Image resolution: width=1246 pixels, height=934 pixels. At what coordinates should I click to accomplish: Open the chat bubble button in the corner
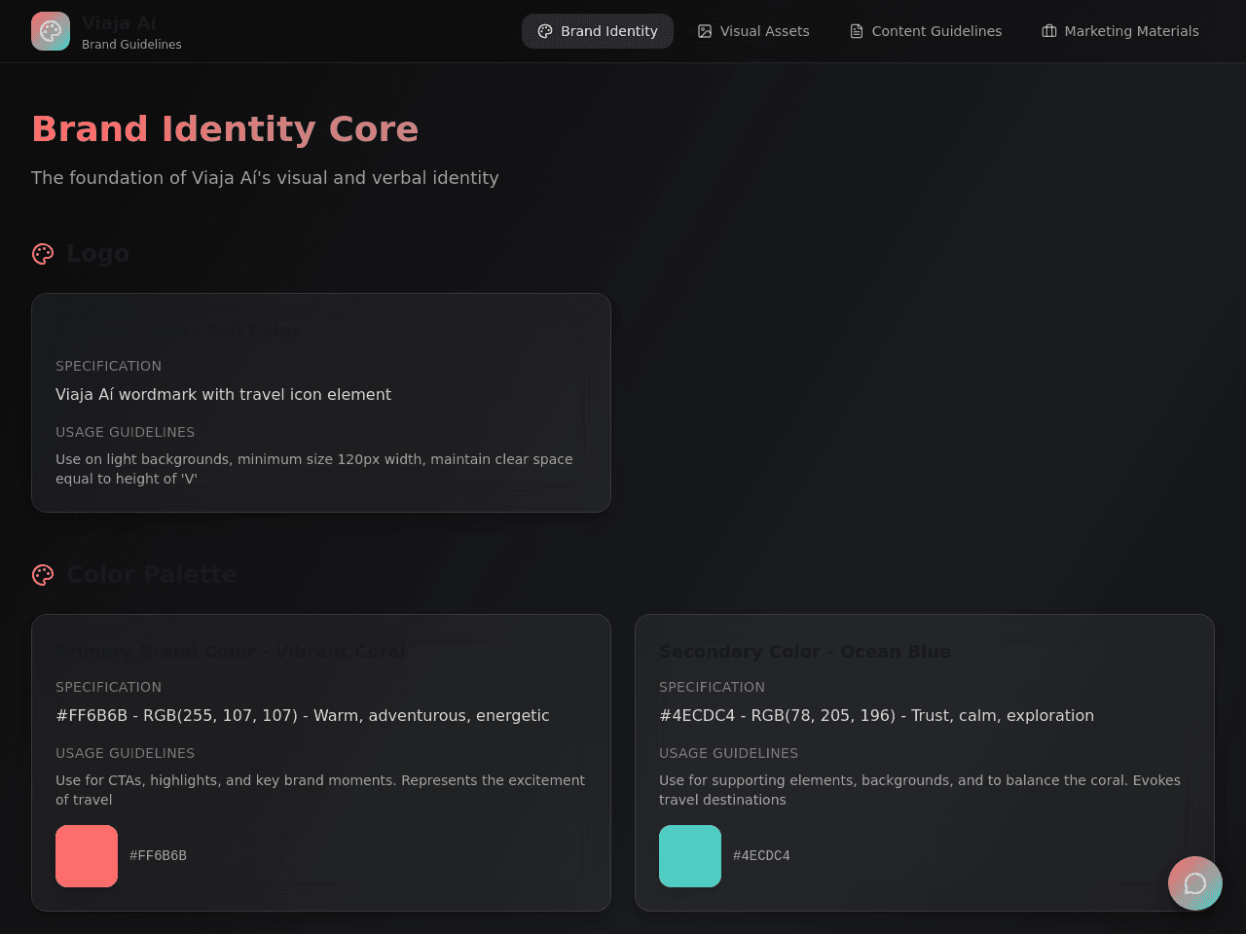pyautogui.click(x=1195, y=883)
